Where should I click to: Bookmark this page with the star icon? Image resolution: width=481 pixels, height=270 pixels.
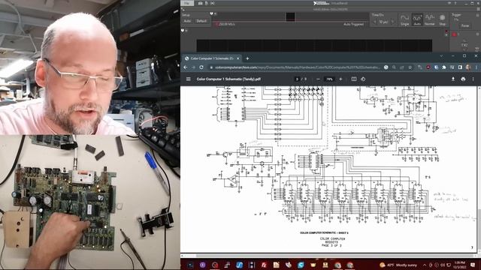tap(410, 67)
